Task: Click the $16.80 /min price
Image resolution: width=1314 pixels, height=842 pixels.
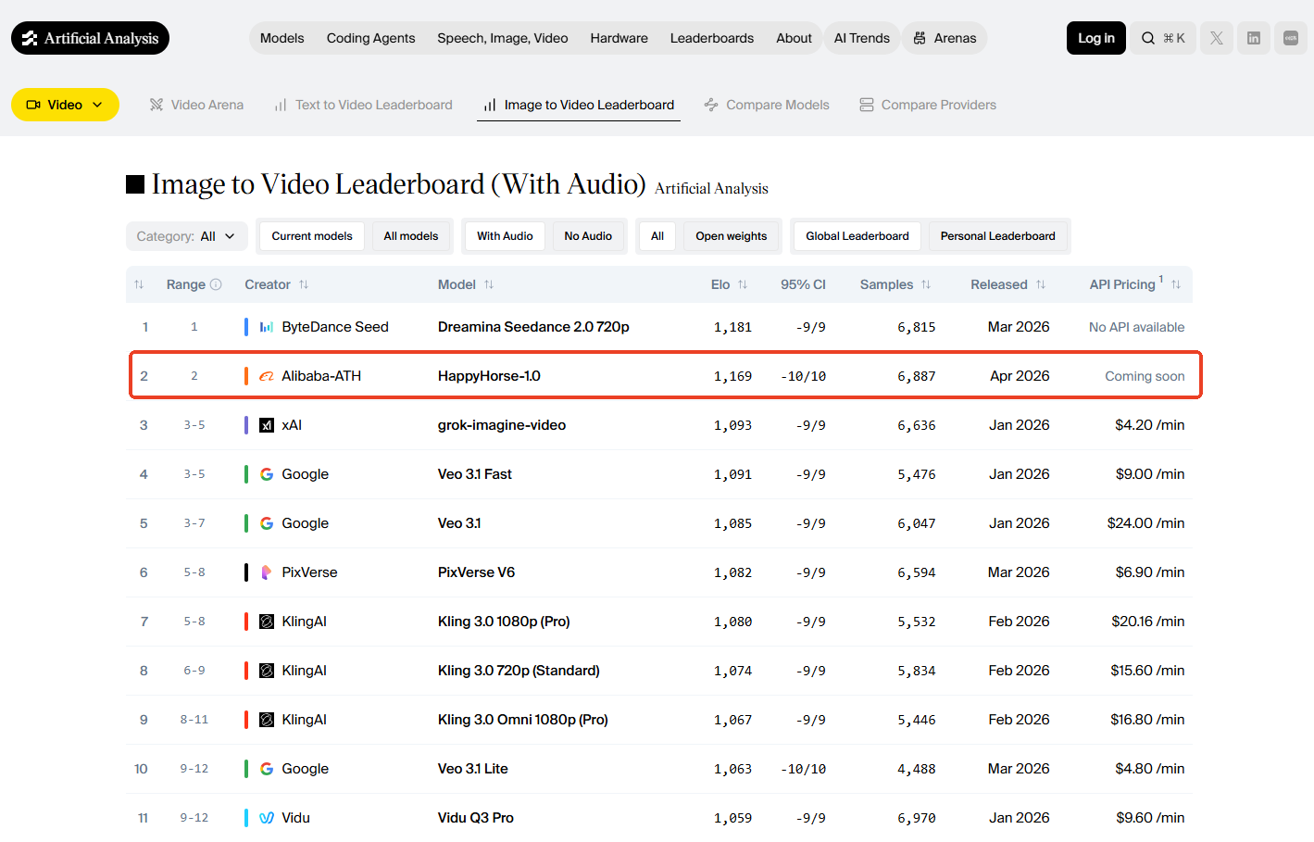Action: click(x=1148, y=720)
